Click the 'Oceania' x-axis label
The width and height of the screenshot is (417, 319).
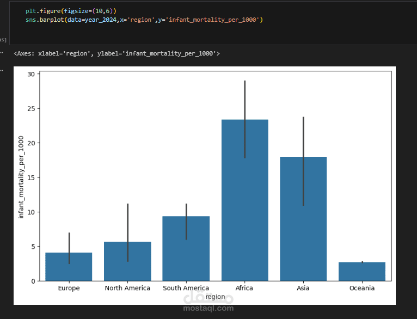pyautogui.click(x=361, y=288)
